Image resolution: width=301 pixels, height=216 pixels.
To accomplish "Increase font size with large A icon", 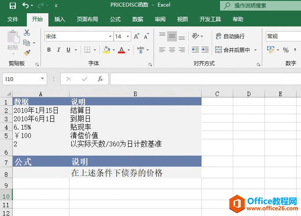I will coord(136,36).
